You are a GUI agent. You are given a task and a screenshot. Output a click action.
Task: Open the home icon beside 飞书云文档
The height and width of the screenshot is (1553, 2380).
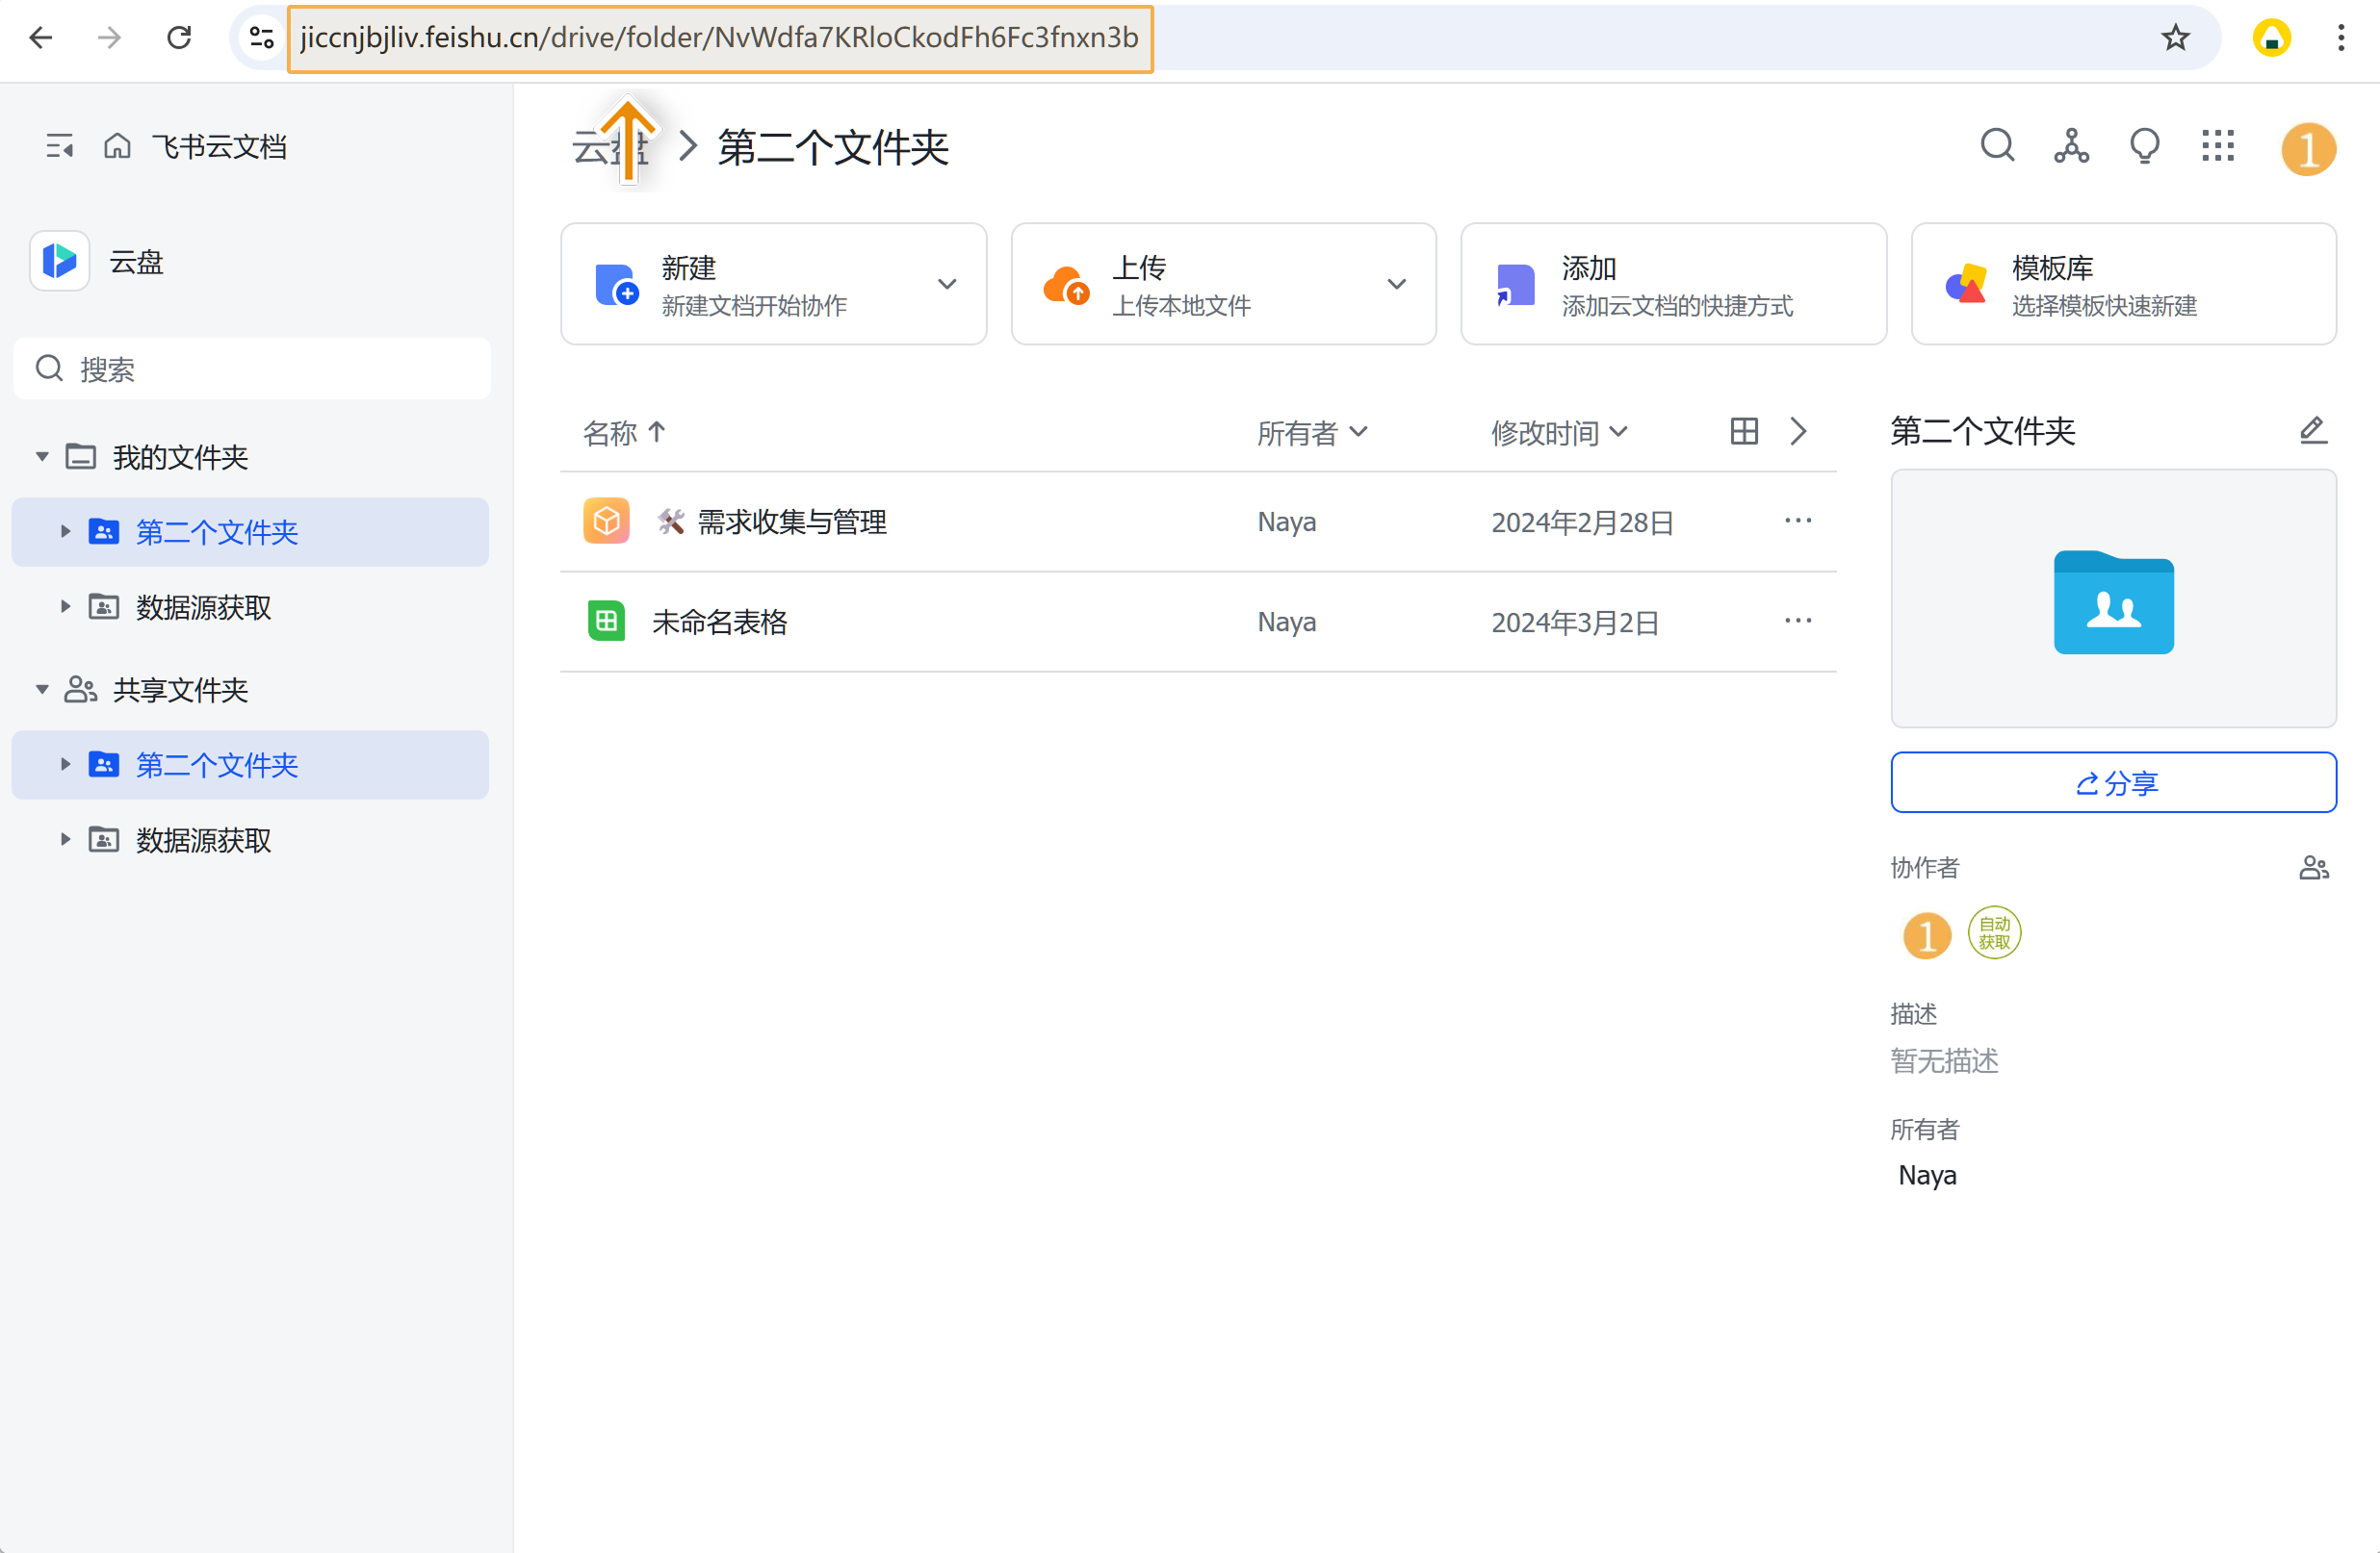pyautogui.click(x=117, y=146)
